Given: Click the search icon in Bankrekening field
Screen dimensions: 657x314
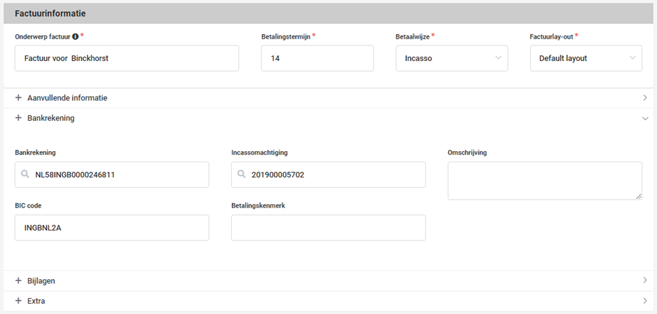Looking at the screenshot, I should pos(25,174).
